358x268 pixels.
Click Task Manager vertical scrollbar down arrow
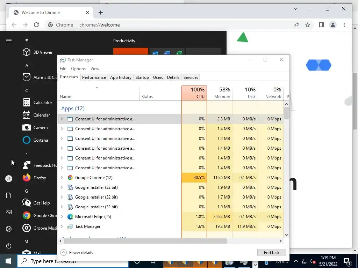click(x=287, y=235)
